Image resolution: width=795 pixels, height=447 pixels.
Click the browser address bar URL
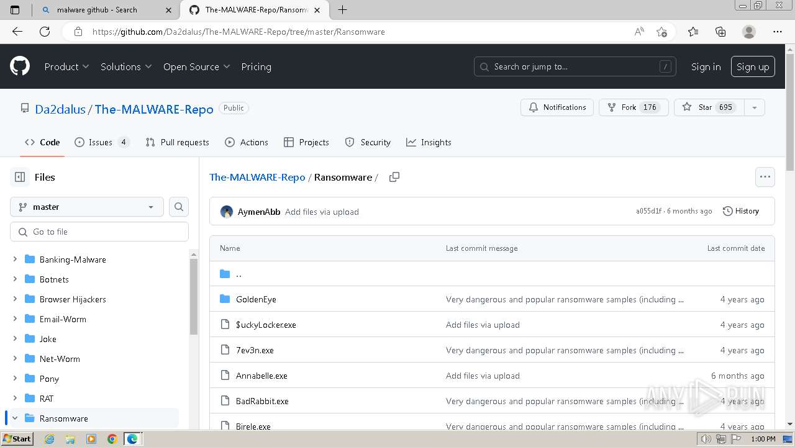click(x=238, y=32)
